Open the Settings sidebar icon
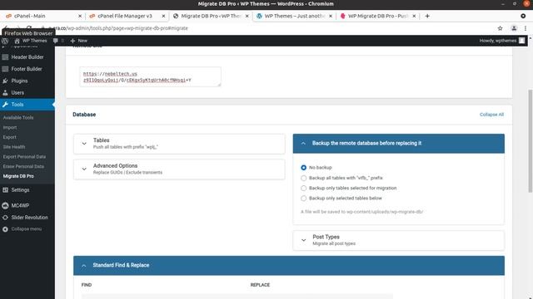This screenshot has width=533, height=299. (5, 190)
